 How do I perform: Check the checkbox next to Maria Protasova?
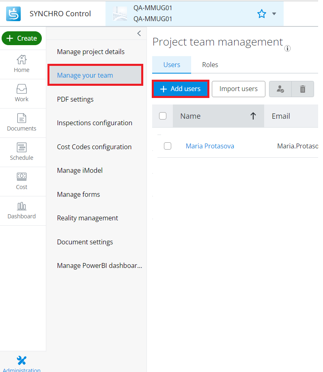coord(168,146)
